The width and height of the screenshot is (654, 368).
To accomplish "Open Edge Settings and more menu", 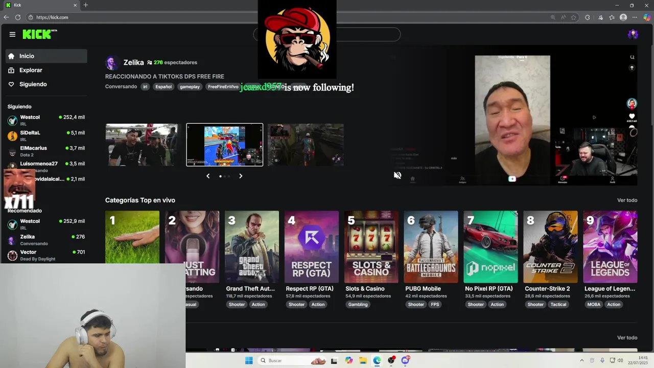I will tap(635, 17).
